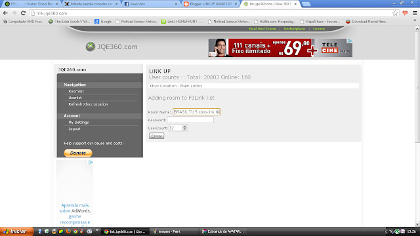420x236 pixels.
Task: Open Userlist in the Navigation menu
Action: (75, 98)
